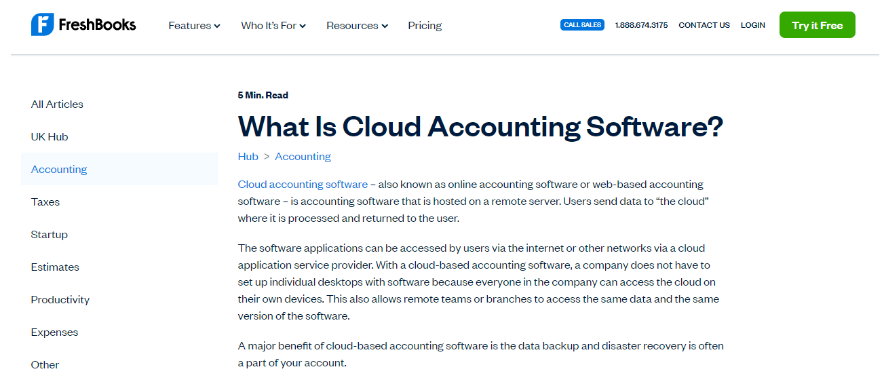
Task: Expand the Features dropdown menu
Action: tap(194, 26)
